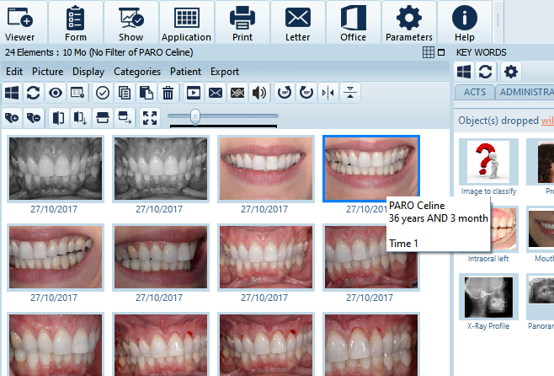The height and width of the screenshot is (376, 554).
Task: Click the slideshow play icon
Action: (x=193, y=93)
